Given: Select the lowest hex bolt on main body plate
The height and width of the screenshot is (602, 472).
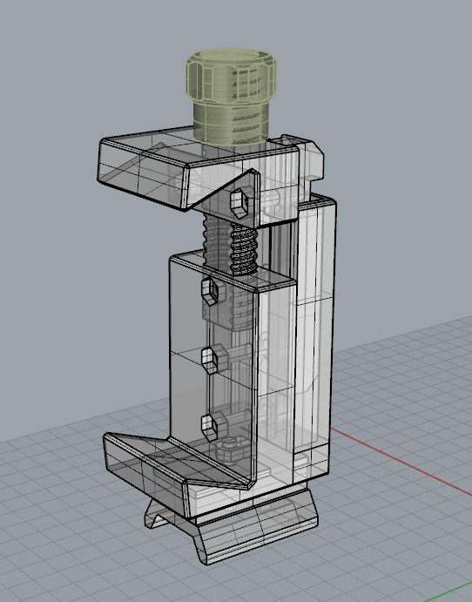Looking at the screenshot, I should [x=210, y=426].
